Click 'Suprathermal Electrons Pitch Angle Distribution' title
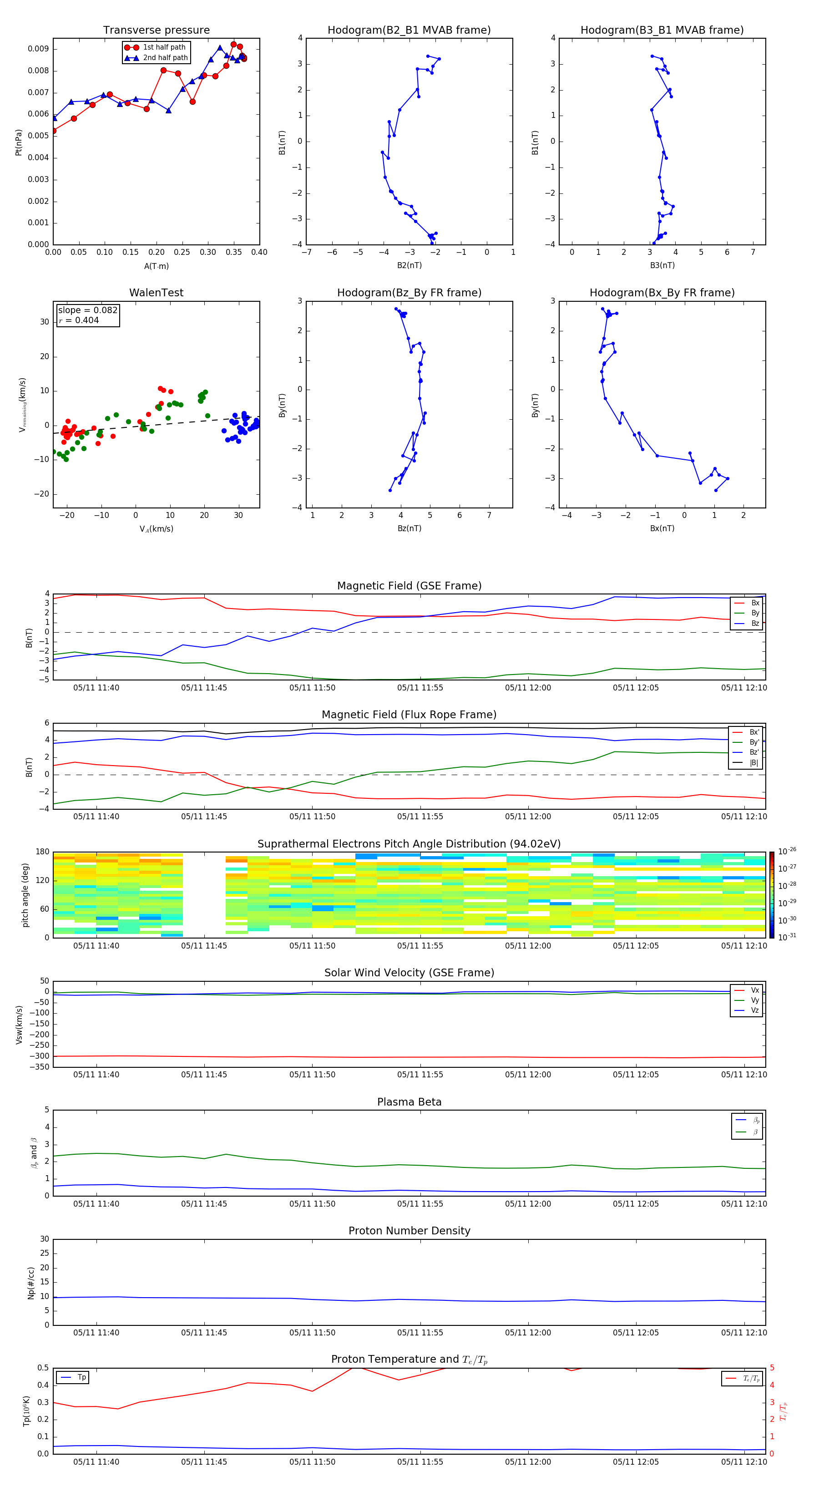819x1502 pixels. [x=409, y=844]
